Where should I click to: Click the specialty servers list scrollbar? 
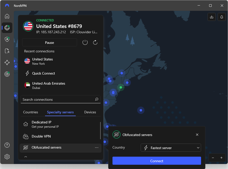point(100,130)
